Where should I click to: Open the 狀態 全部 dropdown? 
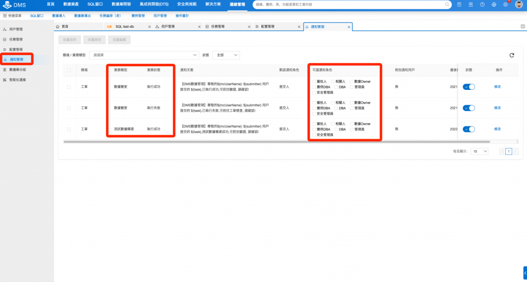click(226, 55)
